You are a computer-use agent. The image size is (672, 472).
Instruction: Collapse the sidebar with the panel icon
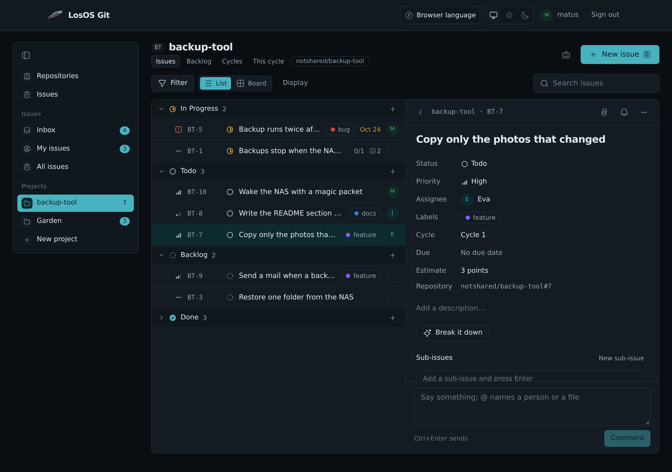coord(26,55)
